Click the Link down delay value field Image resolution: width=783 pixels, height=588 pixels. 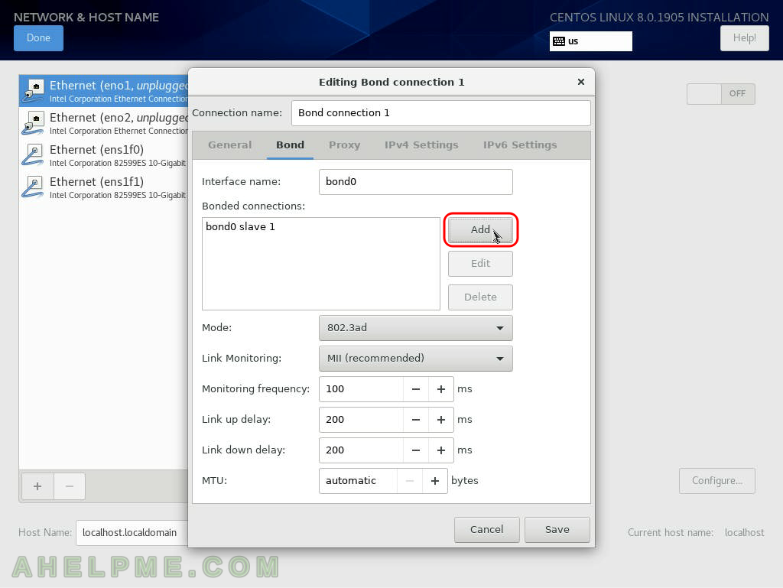[x=361, y=450]
